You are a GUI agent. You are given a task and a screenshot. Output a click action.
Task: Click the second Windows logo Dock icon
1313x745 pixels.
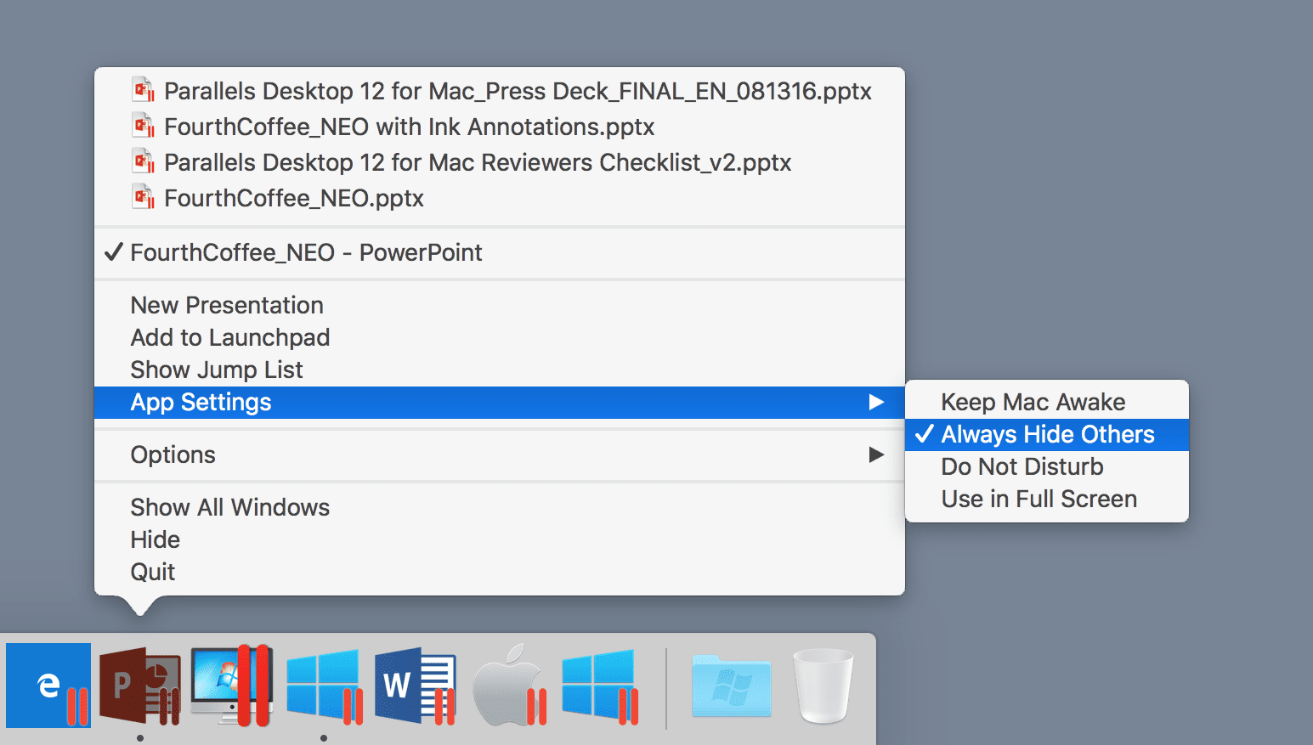click(600, 686)
